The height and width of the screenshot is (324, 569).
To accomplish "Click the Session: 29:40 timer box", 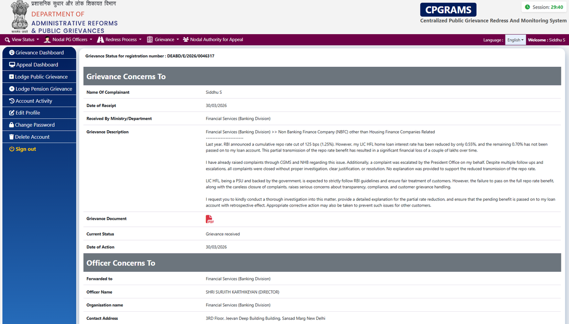I will coord(544,7).
